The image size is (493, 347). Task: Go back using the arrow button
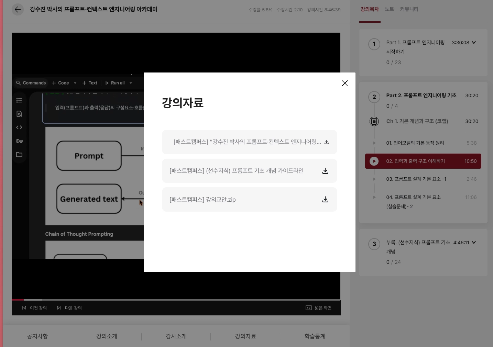point(18,10)
